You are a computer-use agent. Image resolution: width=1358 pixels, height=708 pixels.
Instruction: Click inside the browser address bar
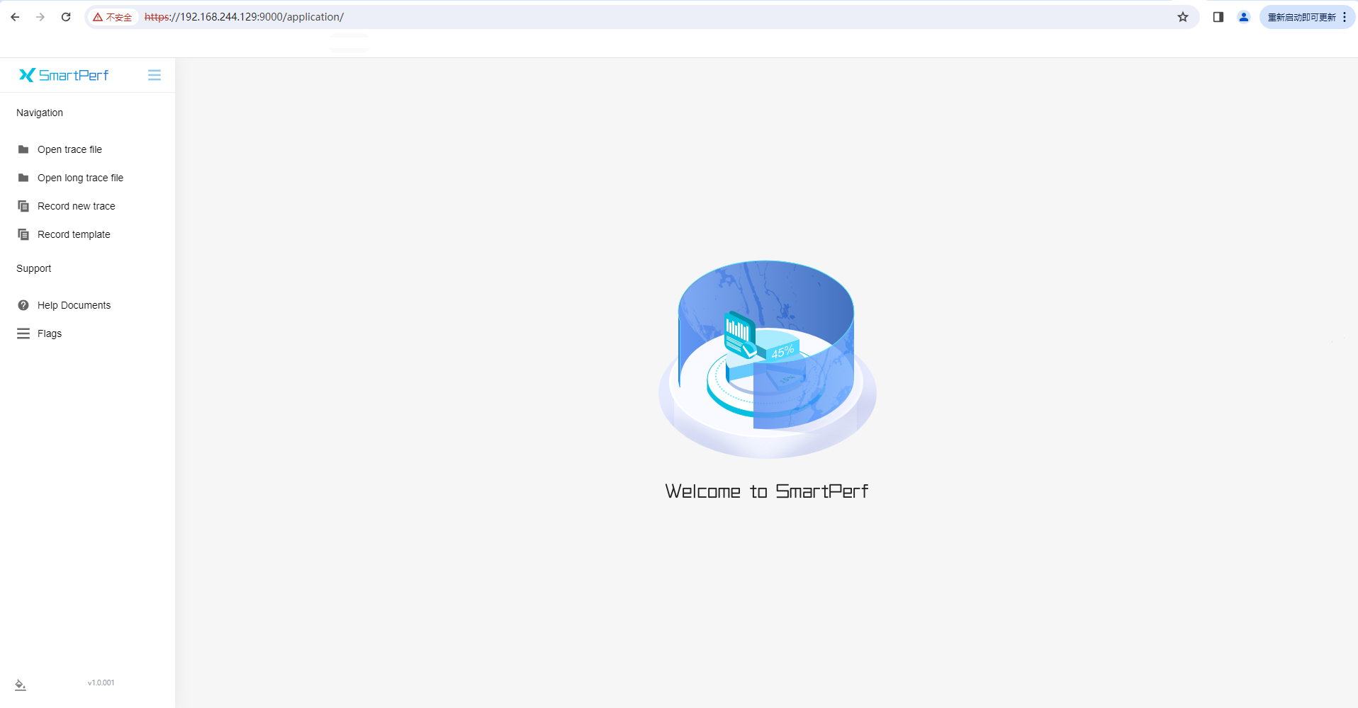point(638,16)
